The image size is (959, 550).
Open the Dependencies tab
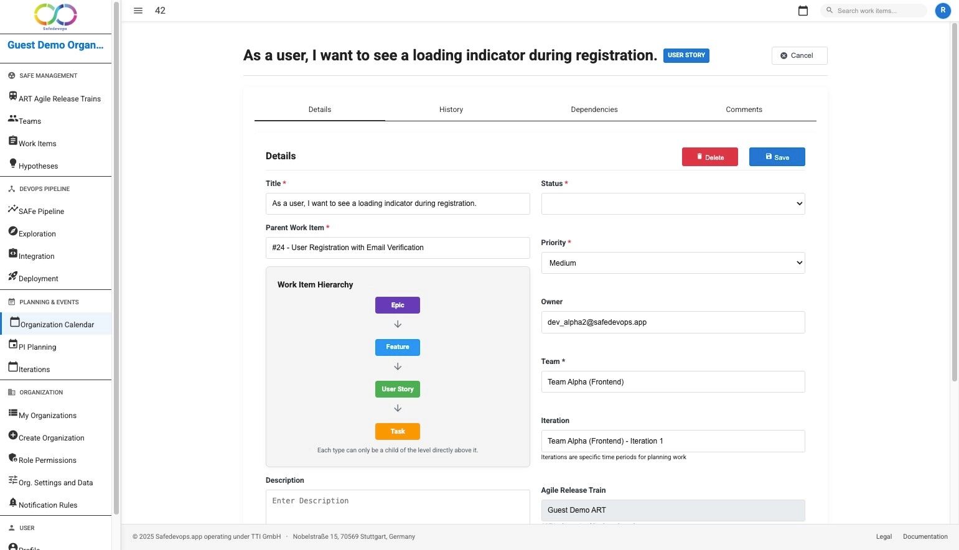coord(594,110)
